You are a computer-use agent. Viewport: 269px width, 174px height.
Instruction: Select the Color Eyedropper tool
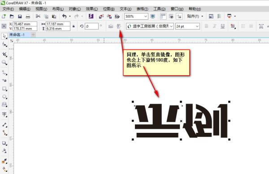4,161
